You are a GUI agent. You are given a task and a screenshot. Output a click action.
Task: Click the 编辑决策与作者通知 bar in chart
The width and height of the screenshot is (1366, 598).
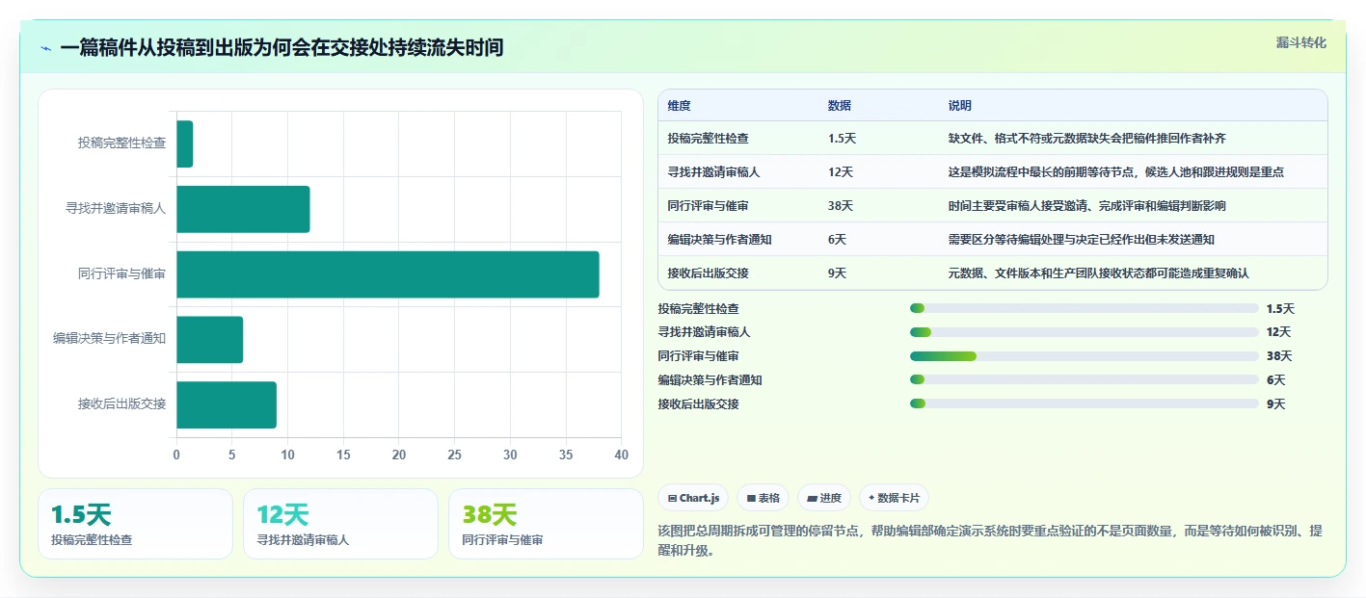pos(209,340)
